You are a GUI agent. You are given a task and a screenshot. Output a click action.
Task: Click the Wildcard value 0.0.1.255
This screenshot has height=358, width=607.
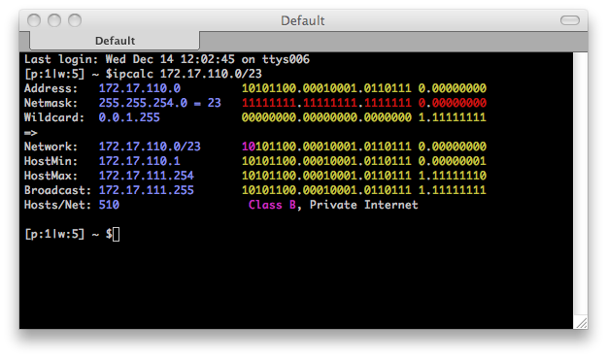[129, 117]
